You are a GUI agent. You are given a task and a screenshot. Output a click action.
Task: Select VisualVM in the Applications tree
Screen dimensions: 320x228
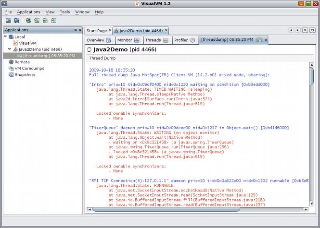[x=27, y=43]
